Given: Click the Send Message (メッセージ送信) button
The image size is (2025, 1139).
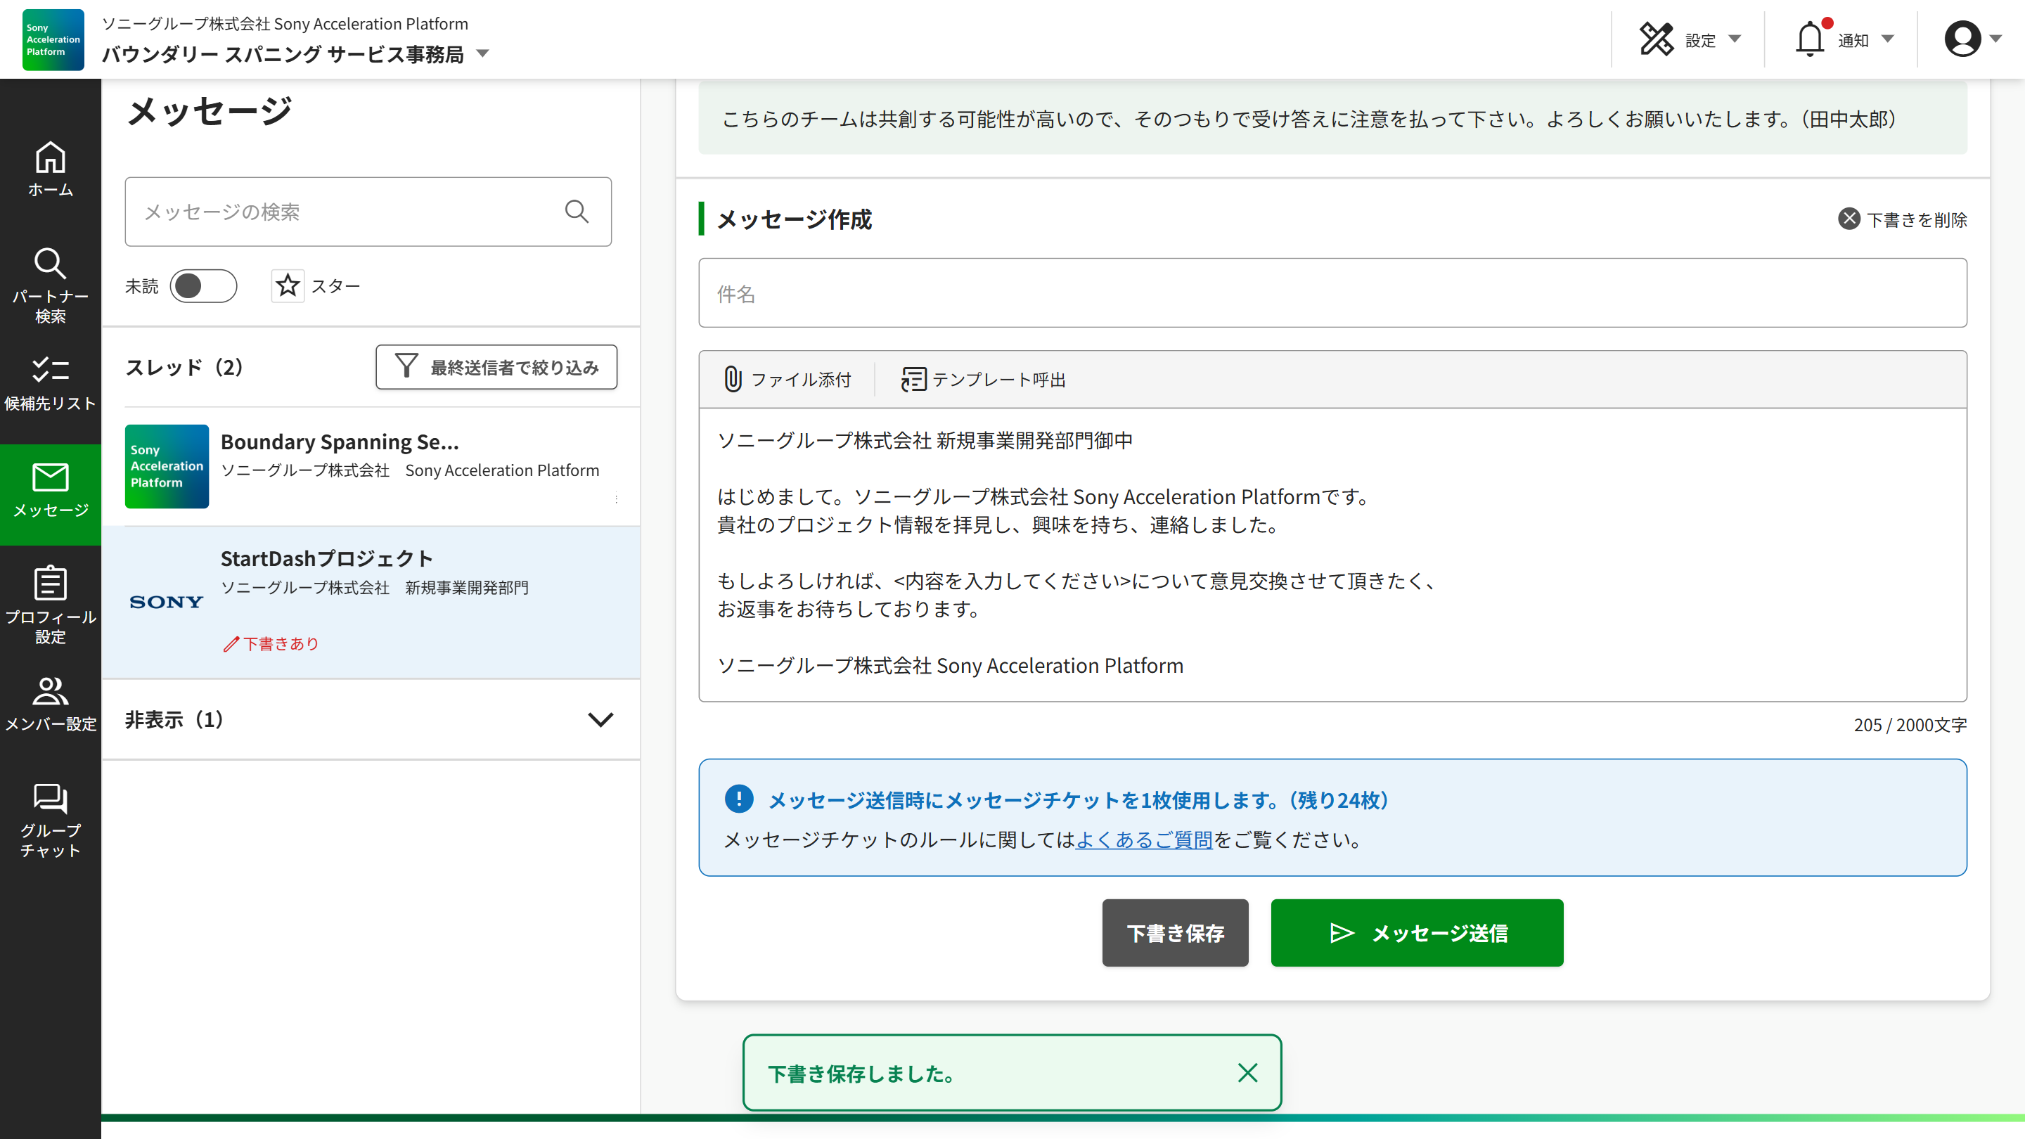Looking at the screenshot, I should tap(1417, 933).
